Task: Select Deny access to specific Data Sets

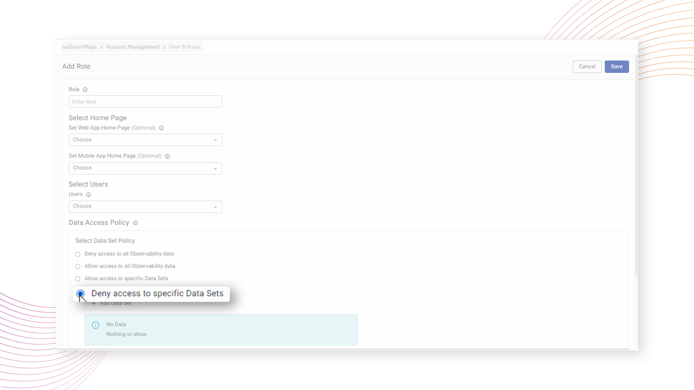Action: (x=80, y=294)
